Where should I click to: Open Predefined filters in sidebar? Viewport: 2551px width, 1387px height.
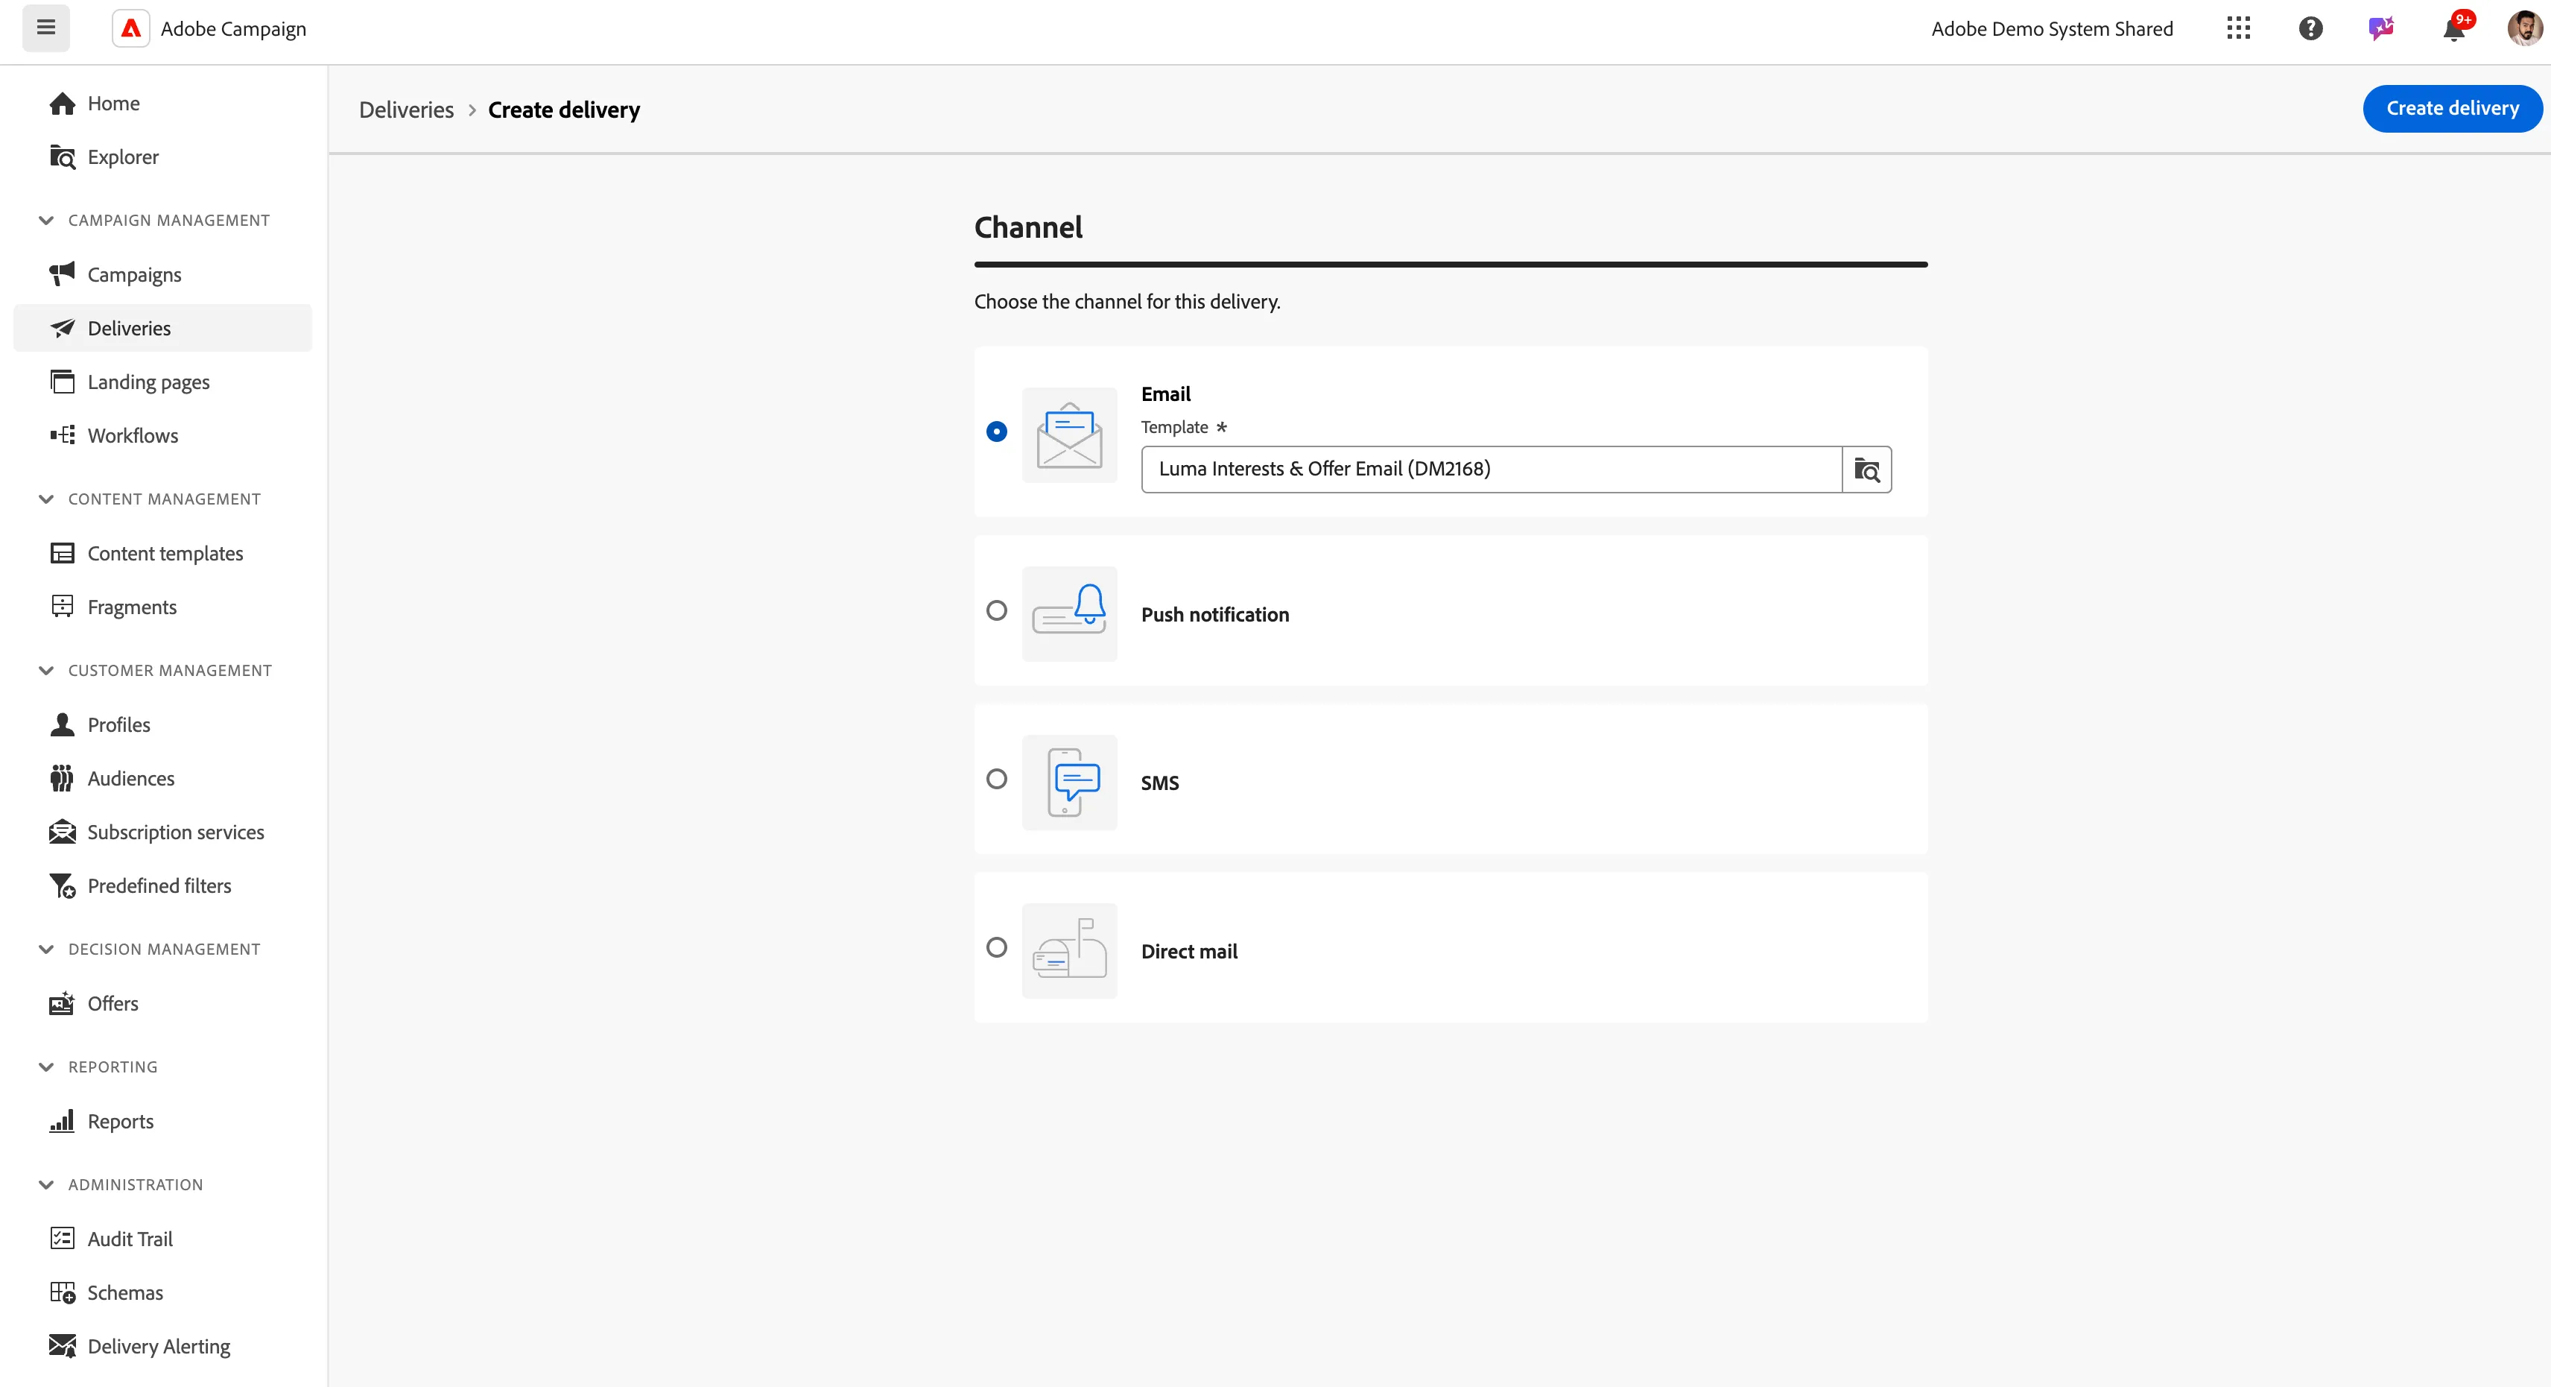162,885
